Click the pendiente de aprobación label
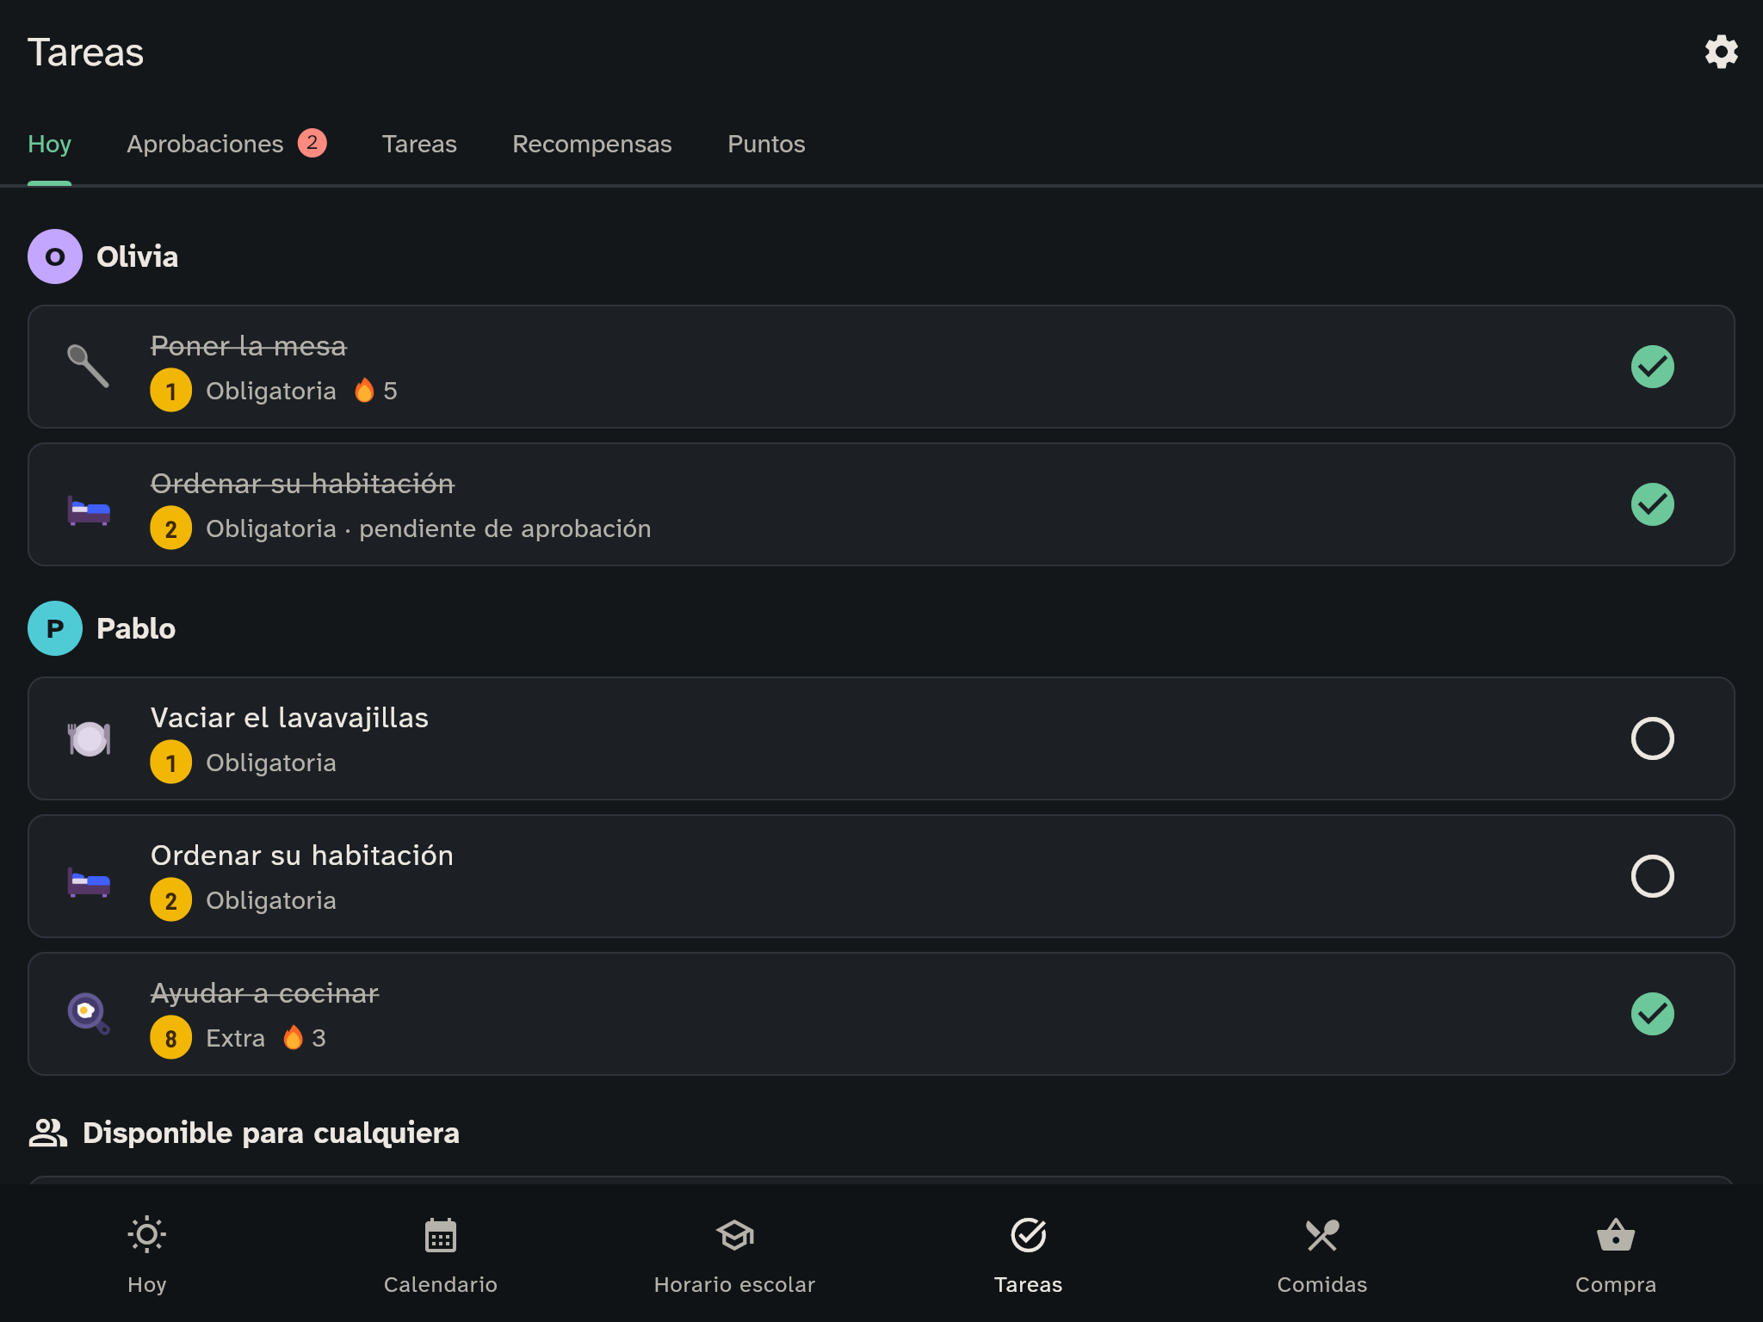Screen dimensions: 1763x1322 pos(504,528)
